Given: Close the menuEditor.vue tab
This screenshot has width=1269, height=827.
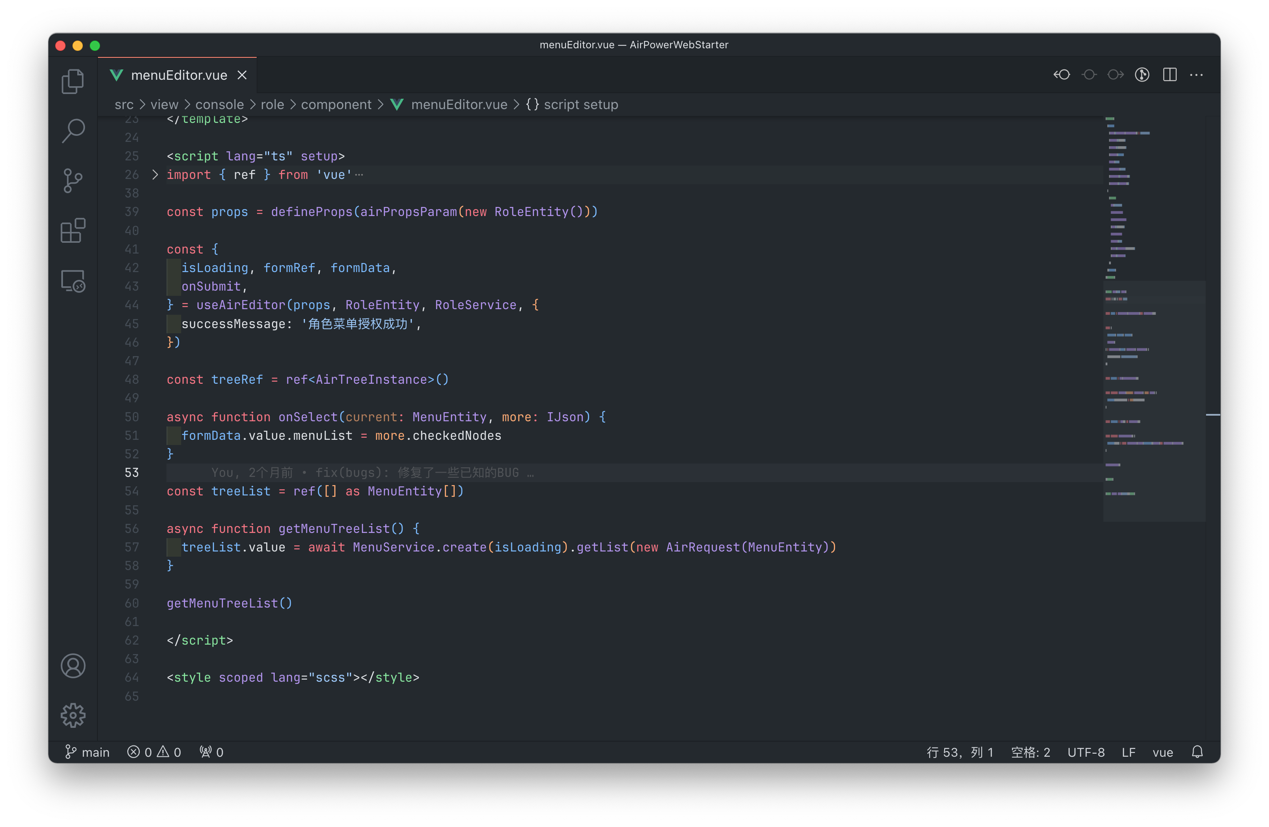Looking at the screenshot, I should (242, 75).
